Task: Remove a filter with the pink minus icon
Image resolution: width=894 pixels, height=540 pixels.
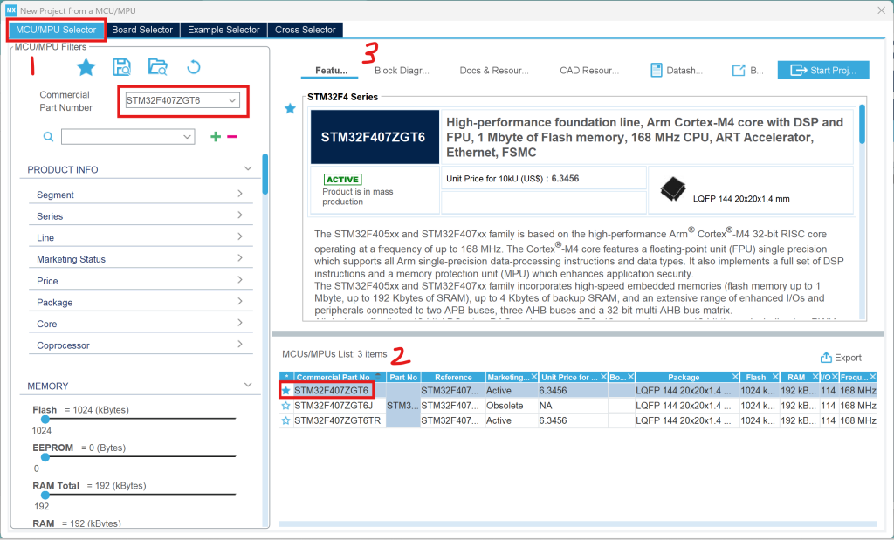Action: coord(232,136)
